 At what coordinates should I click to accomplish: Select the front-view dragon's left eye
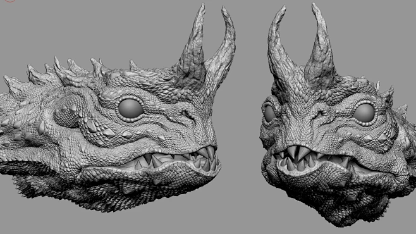tap(270, 114)
